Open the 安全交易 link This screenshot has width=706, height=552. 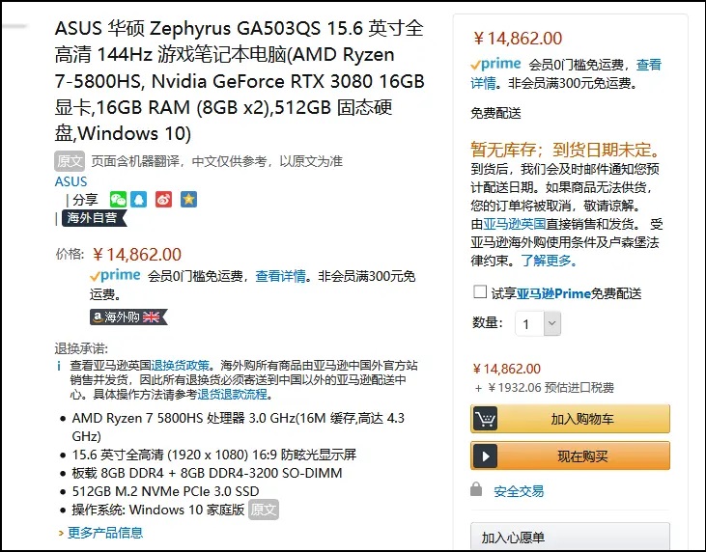[519, 491]
